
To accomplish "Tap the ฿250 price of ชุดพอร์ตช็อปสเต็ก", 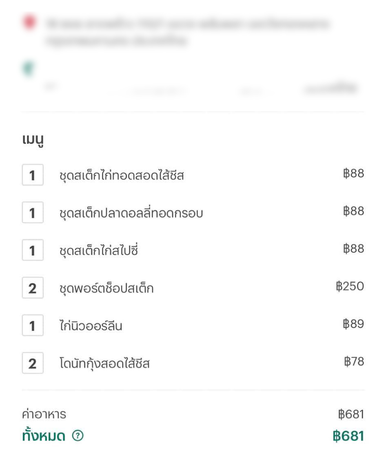I will point(350,286).
